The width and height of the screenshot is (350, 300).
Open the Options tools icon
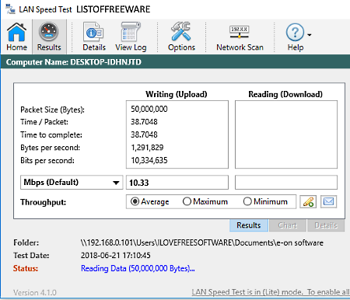[x=181, y=37]
